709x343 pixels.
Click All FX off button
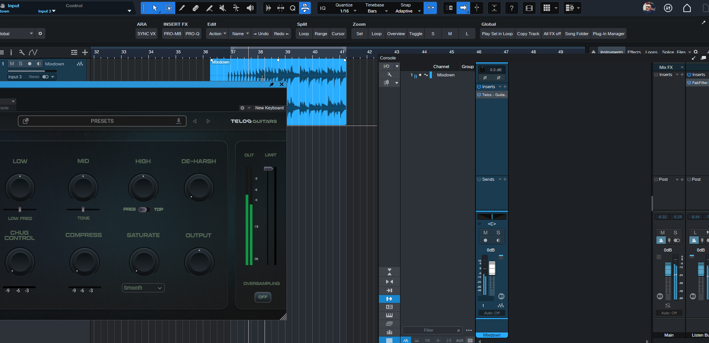tap(552, 34)
